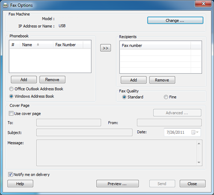Click Remove under the Recipients list

162,80
